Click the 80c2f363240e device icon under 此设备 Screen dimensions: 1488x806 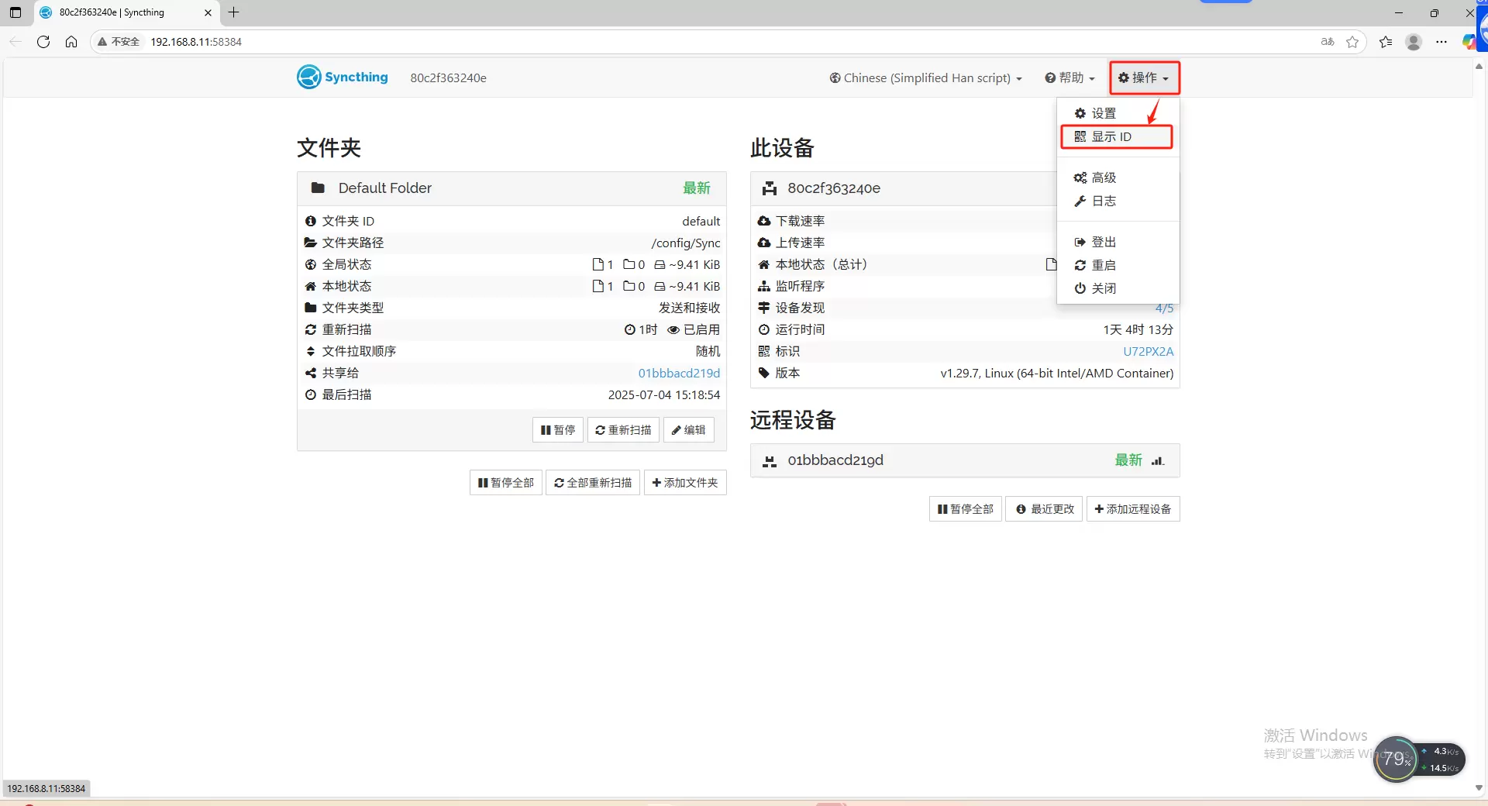pyautogui.click(x=769, y=188)
